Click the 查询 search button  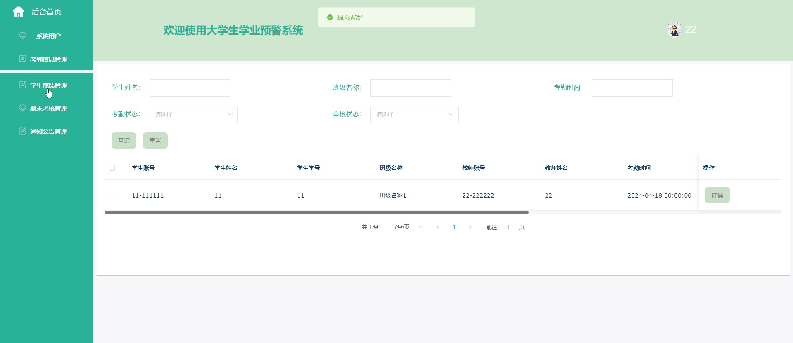(x=123, y=141)
